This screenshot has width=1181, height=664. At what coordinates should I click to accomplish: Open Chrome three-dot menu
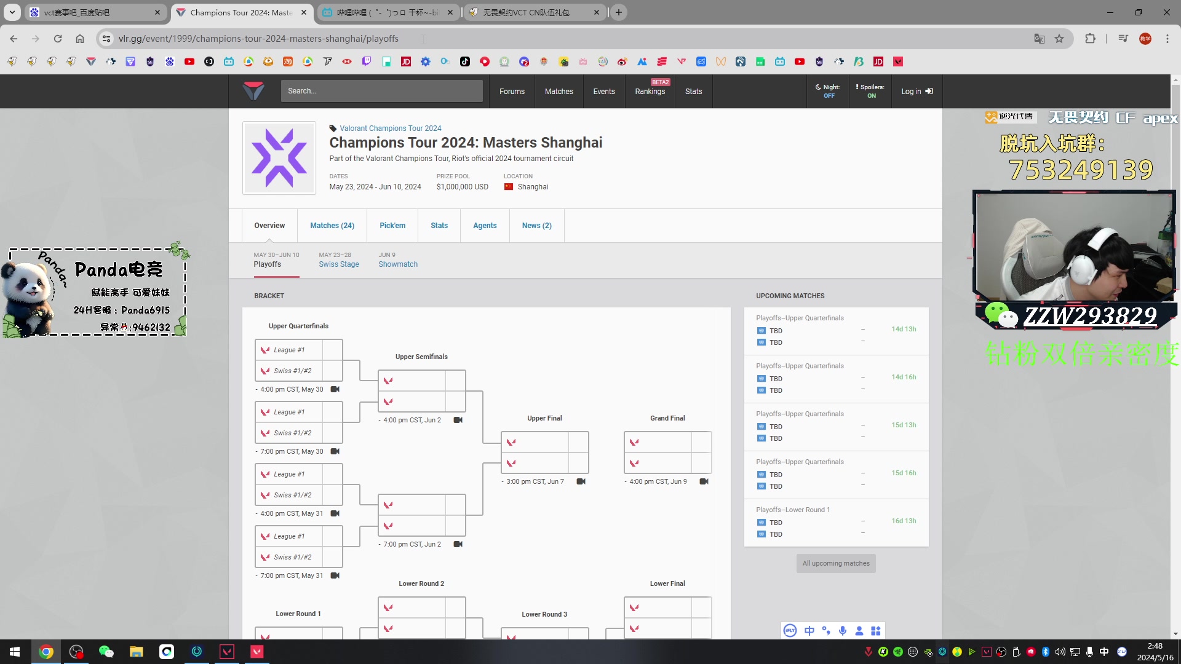1167,39
